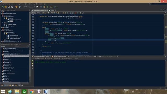
Task: Click the Build Project hammer icon
Action: (41, 7)
